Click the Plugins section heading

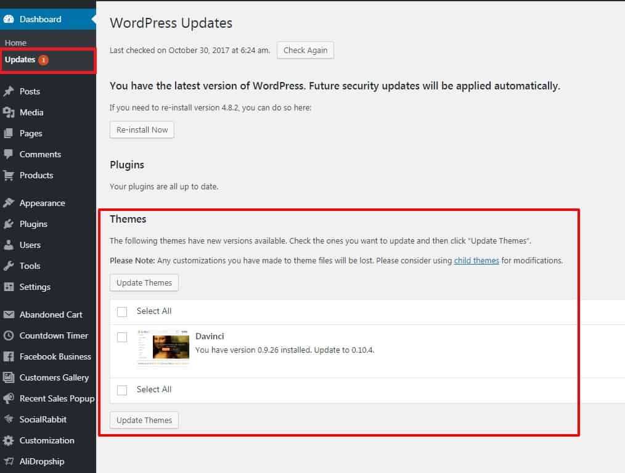127,165
